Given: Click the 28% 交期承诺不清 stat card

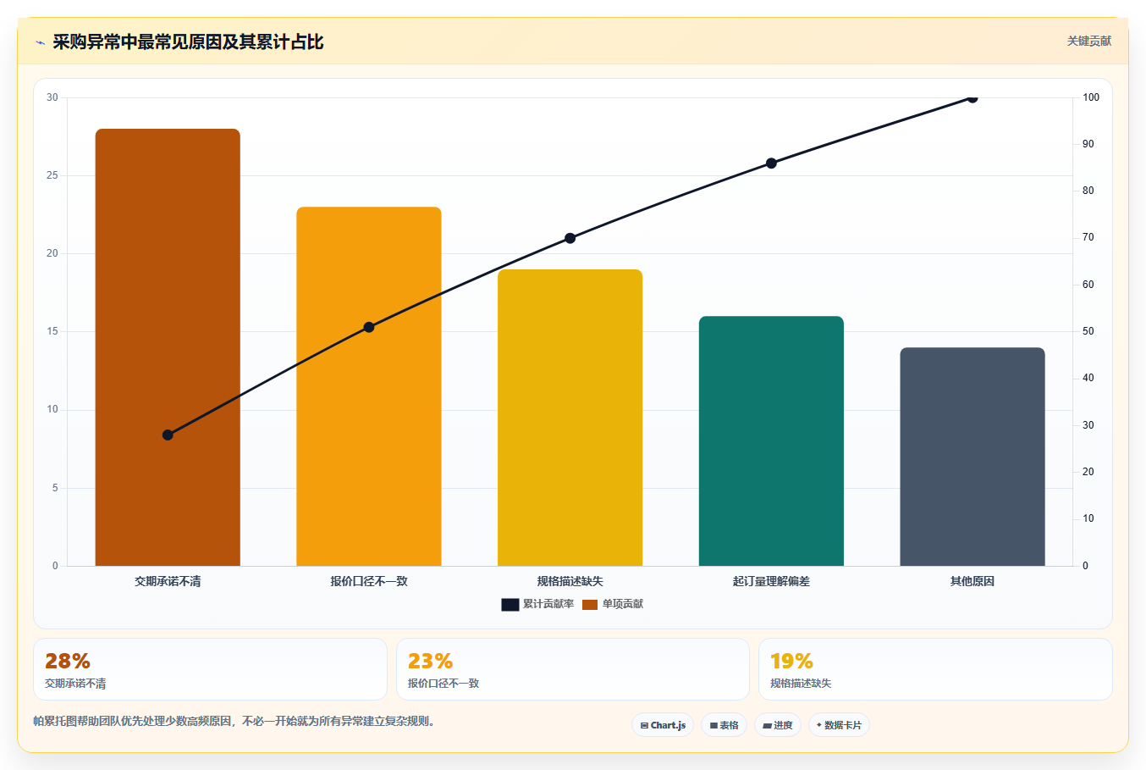Looking at the screenshot, I should 210,669.
